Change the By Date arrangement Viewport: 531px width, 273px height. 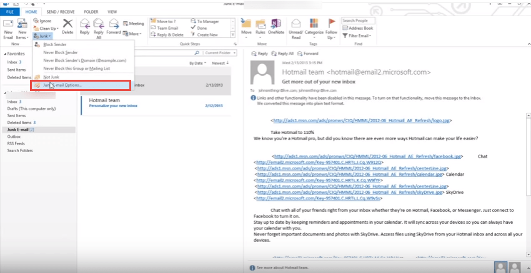(197, 63)
